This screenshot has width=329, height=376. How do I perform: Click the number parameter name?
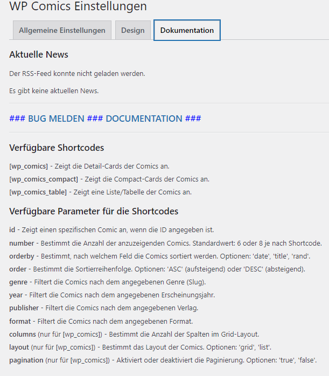22,243
